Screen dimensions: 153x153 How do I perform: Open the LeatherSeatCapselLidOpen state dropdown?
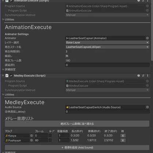pyautogui.click(x=107, y=47)
